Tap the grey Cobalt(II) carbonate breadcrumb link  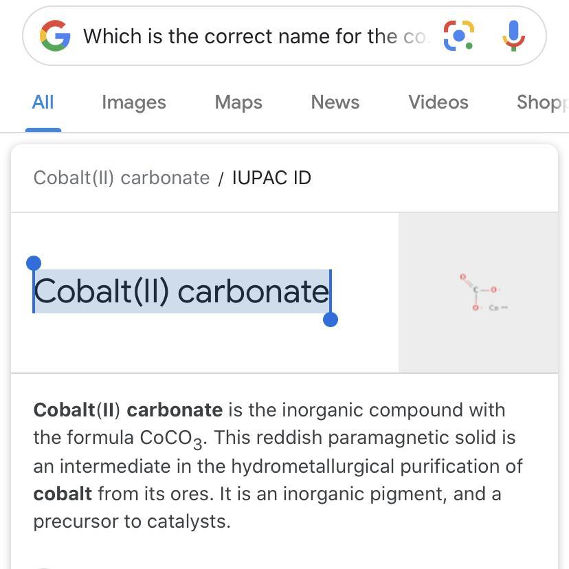pyautogui.click(x=122, y=178)
